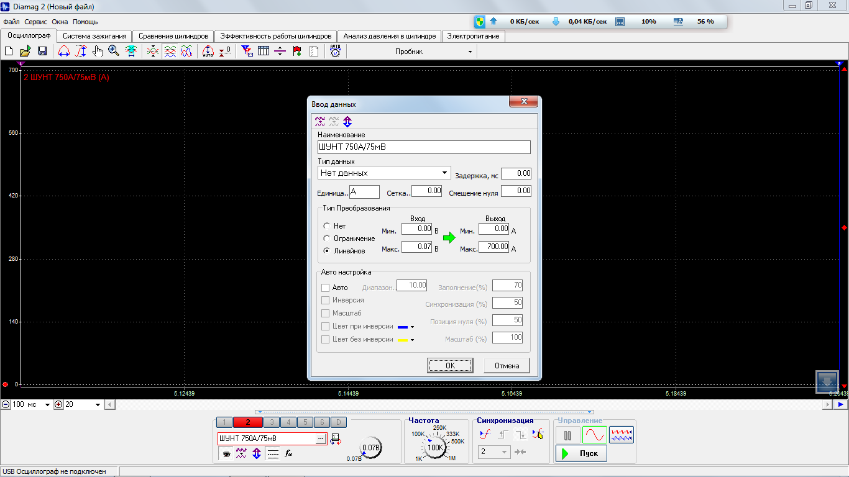Click horizontal lines icon in channel panel

click(x=273, y=454)
